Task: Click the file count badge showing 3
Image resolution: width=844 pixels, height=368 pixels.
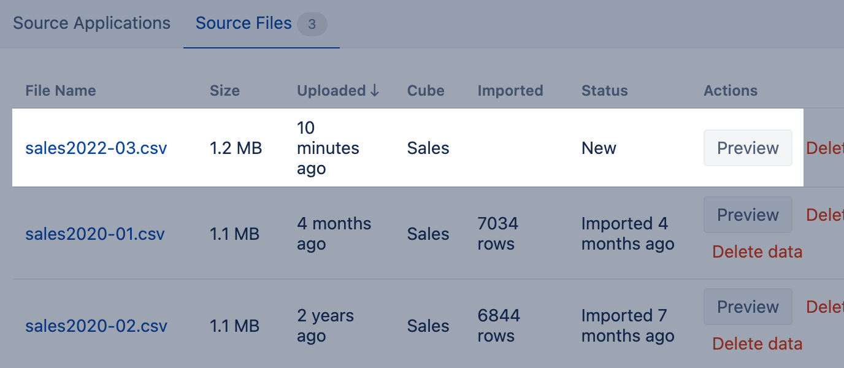Action: click(312, 25)
